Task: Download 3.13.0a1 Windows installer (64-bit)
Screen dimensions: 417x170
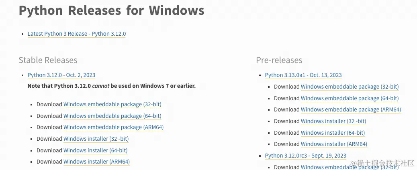Action: coord(333,133)
